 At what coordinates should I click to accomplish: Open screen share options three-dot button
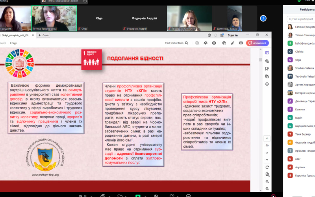85,1
